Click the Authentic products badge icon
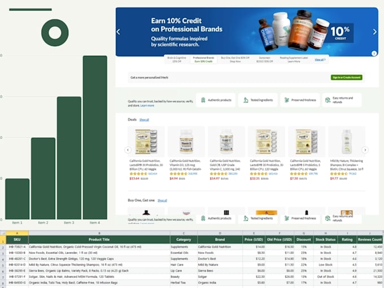Image resolution: width=384 pixels, height=288 pixels. 203,100
